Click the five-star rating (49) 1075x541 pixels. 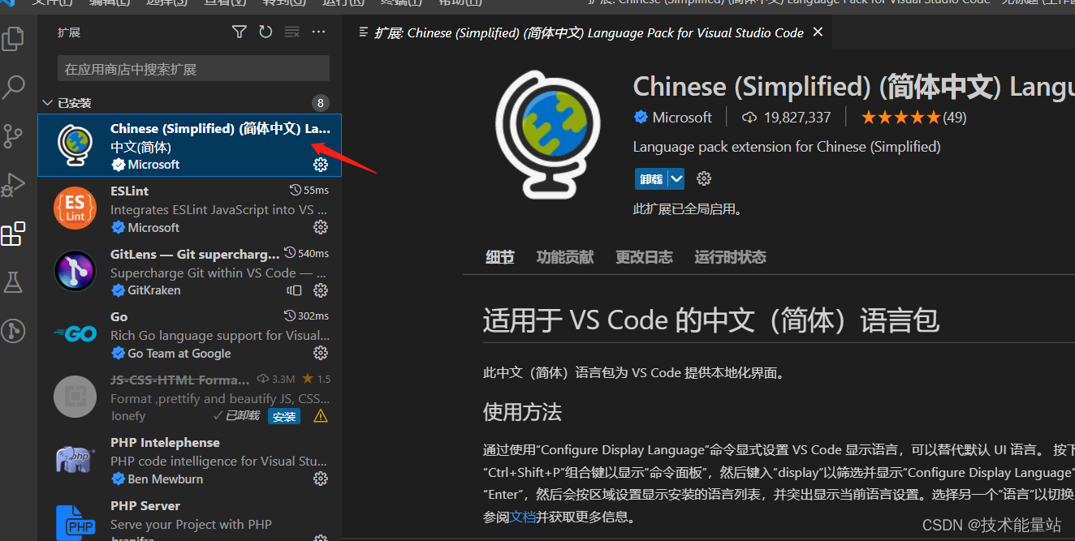(x=913, y=118)
